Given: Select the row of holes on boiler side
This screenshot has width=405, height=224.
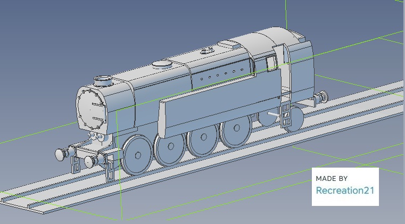Looking at the screenshot, I should coord(222,73).
